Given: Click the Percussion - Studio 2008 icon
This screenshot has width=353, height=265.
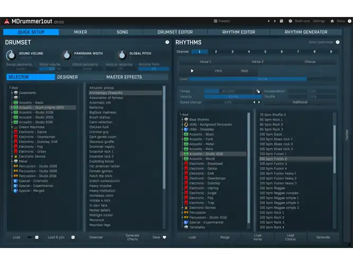Looking at the screenshot, I should point(16,166).
